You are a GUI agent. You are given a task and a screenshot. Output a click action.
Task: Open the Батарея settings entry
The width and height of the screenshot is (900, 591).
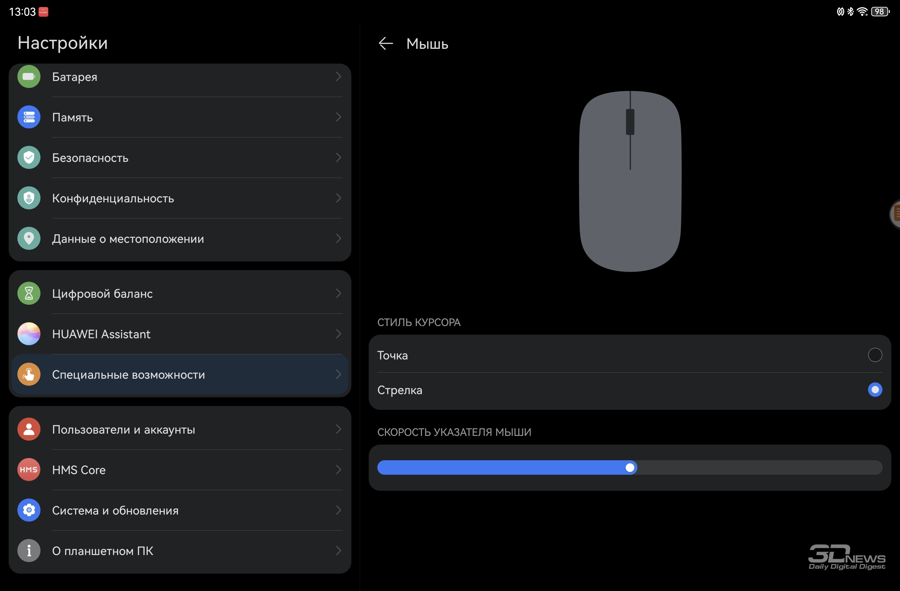(x=180, y=80)
